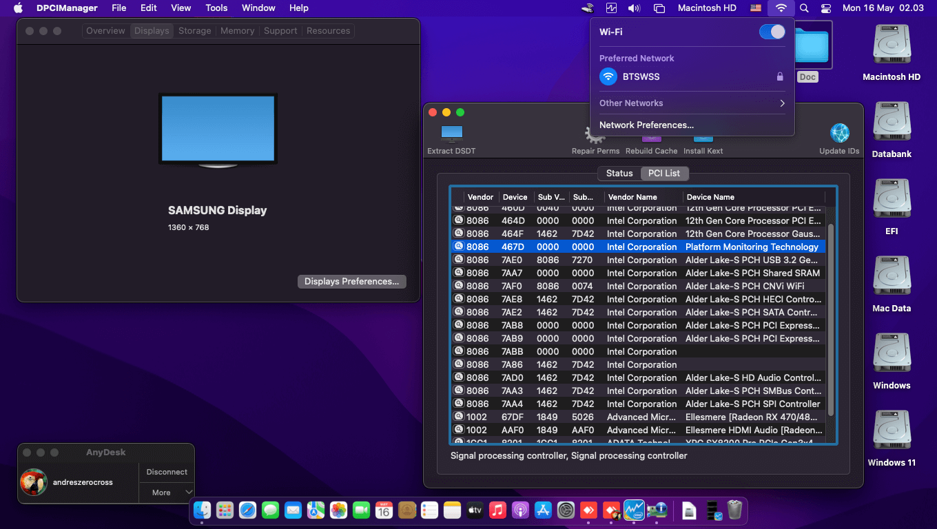
Task: Open the EFI drive on desktop
Action: pos(892,201)
